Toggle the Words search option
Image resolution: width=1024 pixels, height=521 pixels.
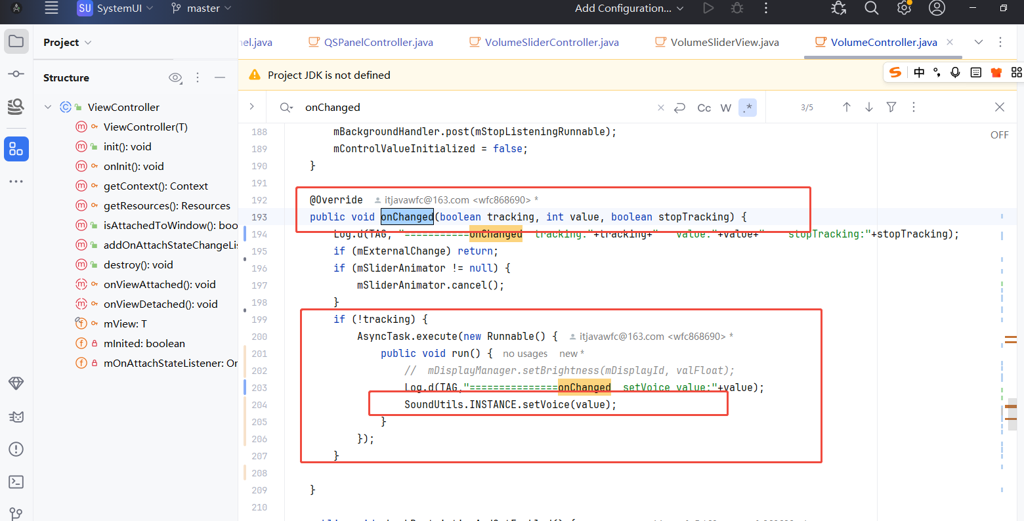pos(726,108)
